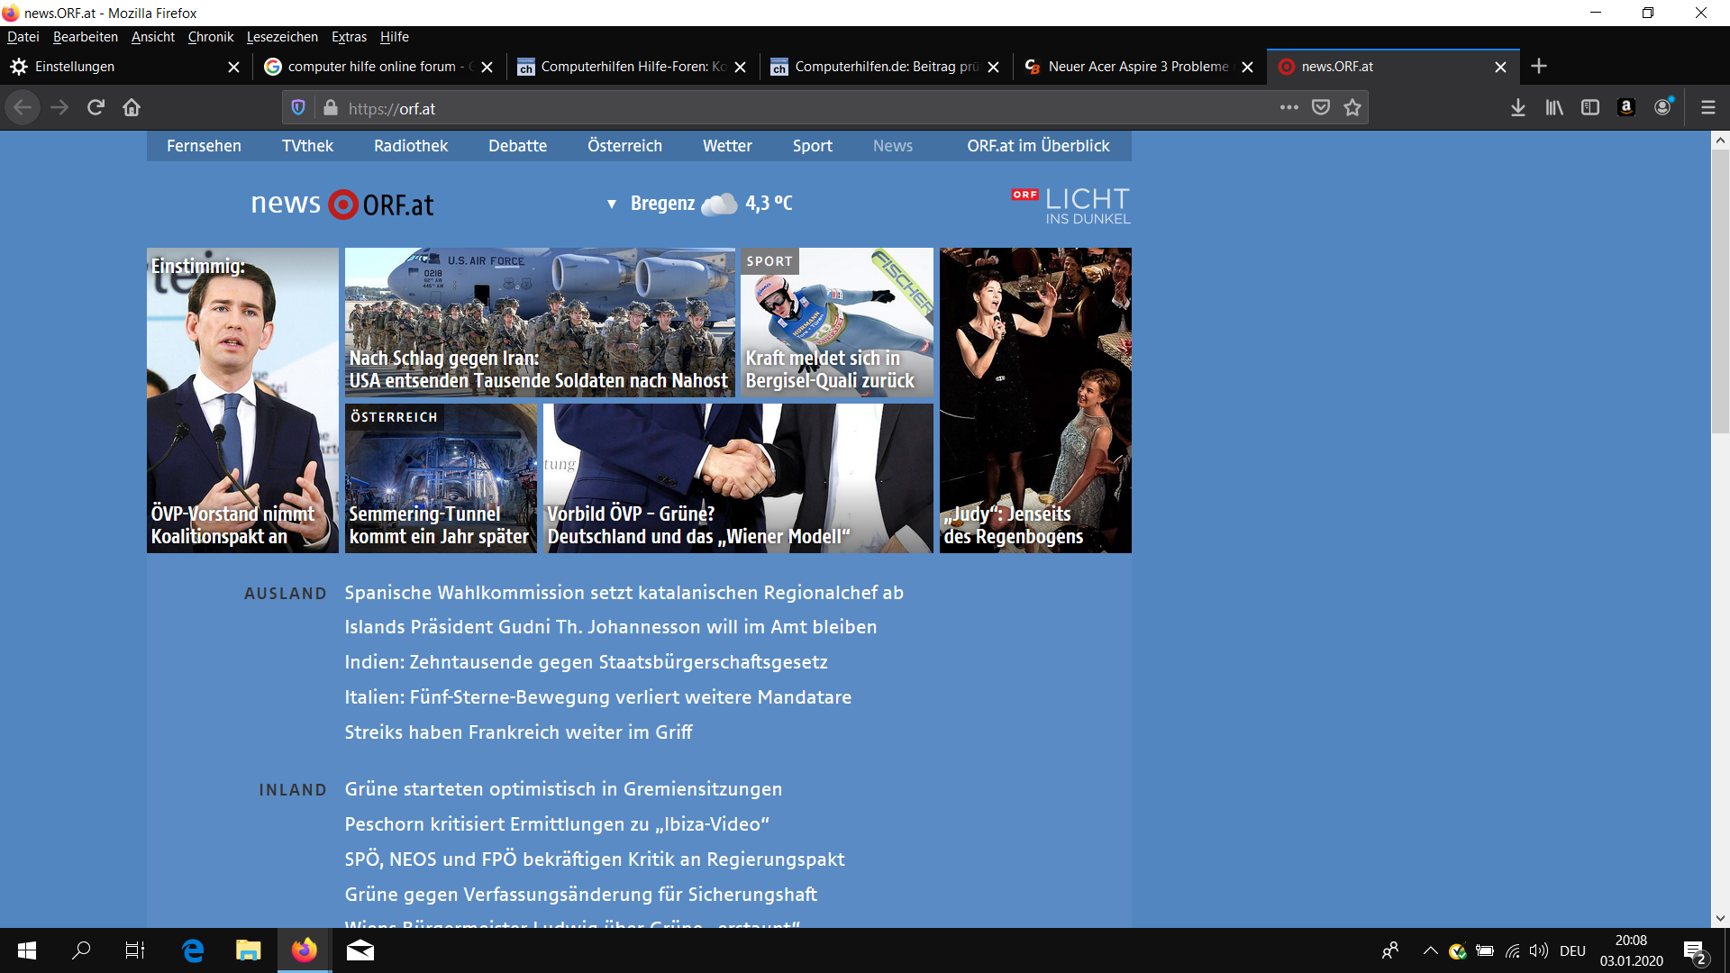Save page to Pocket
This screenshot has height=973, width=1730.
[x=1321, y=108]
